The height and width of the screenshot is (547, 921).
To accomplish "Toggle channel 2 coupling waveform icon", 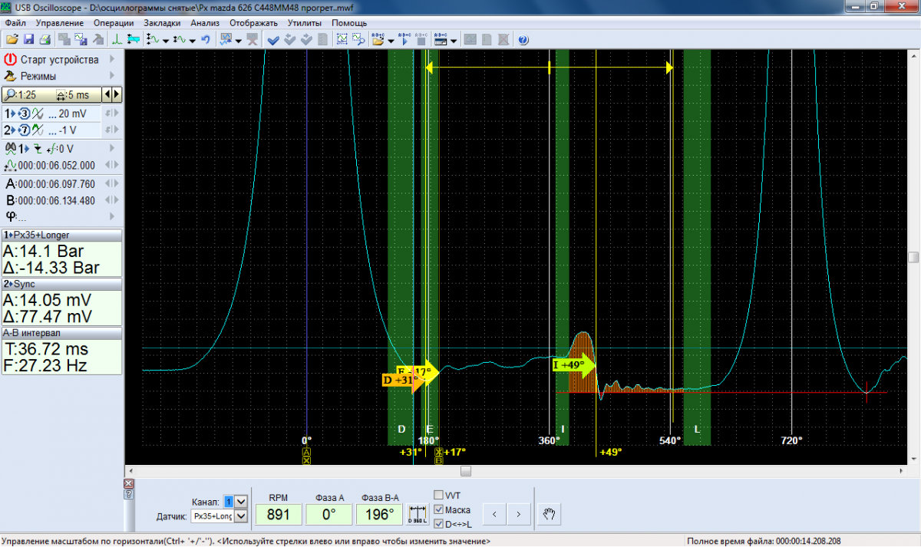I will [x=37, y=130].
